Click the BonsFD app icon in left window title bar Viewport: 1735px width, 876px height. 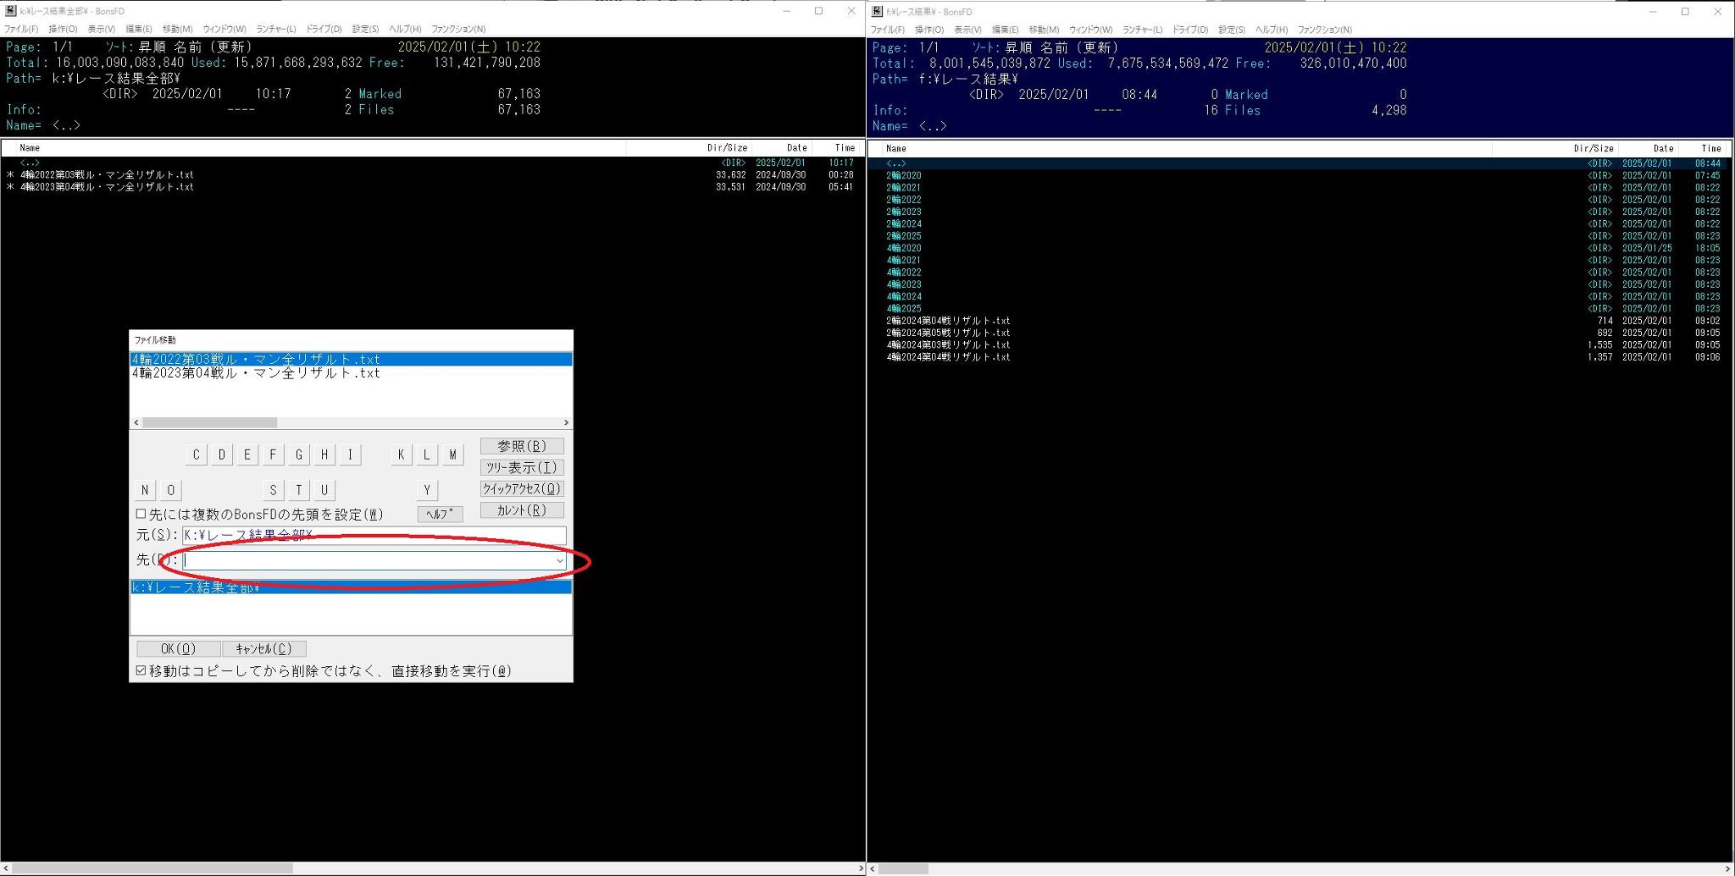click(x=10, y=11)
